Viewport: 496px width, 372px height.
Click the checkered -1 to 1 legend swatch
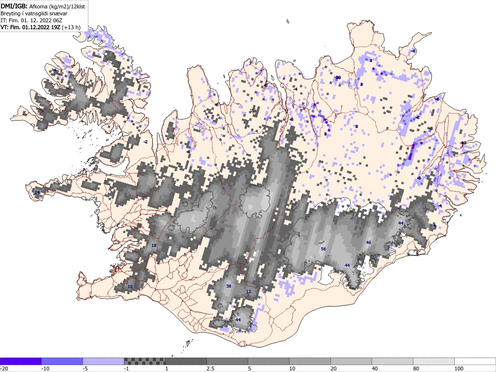tap(144, 361)
